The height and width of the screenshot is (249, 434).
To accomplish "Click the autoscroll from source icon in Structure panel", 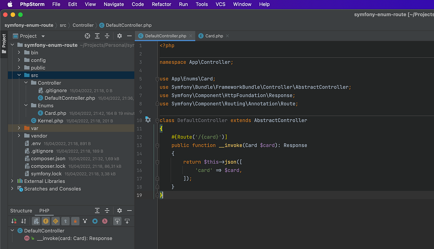I will 127,221.
